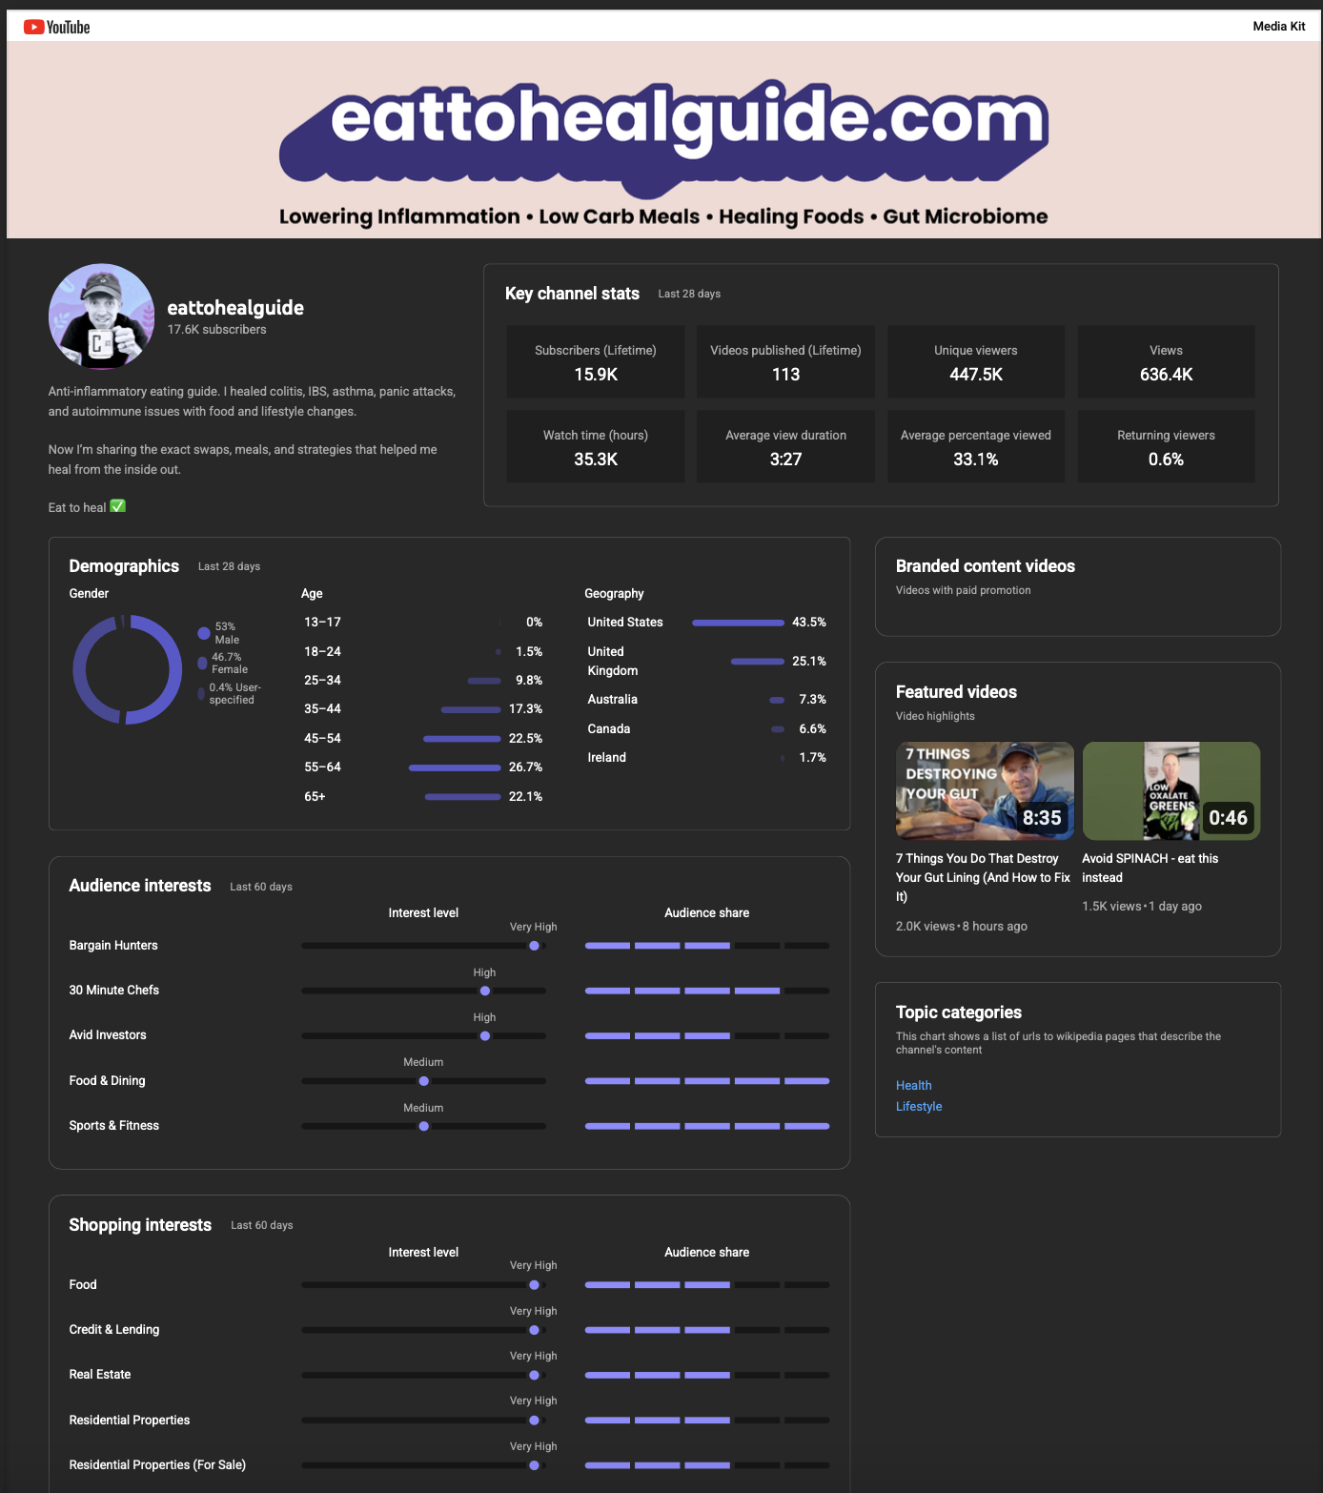Click the Average view duration 3:27 card
The width and height of the screenshot is (1323, 1493).
[785, 446]
